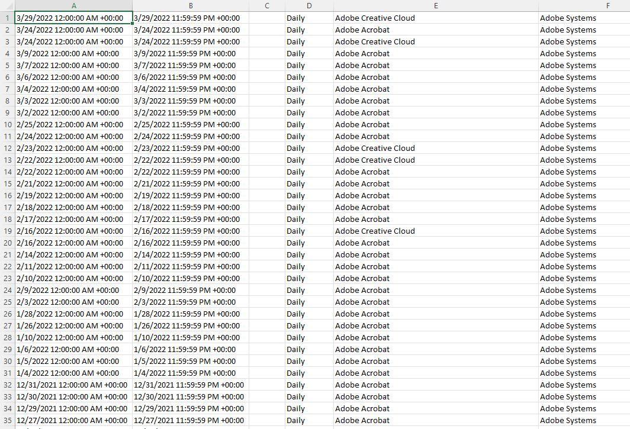Click cell B1 with 3/29/2022 11:59:59 PM
The height and width of the screenshot is (429, 630).
coord(191,18)
